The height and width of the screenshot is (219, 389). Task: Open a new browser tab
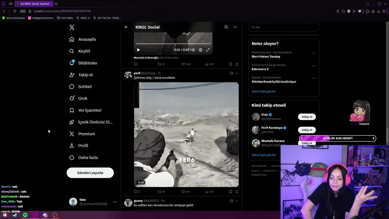coord(56,4)
